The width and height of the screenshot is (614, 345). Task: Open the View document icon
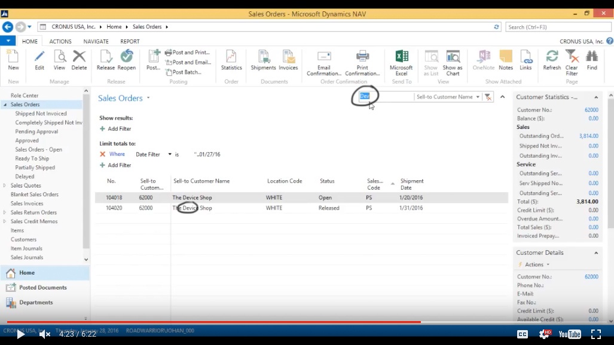[x=60, y=60]
